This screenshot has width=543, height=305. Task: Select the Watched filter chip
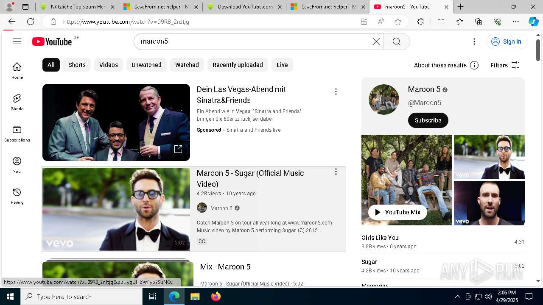click(x=187, y=65)
